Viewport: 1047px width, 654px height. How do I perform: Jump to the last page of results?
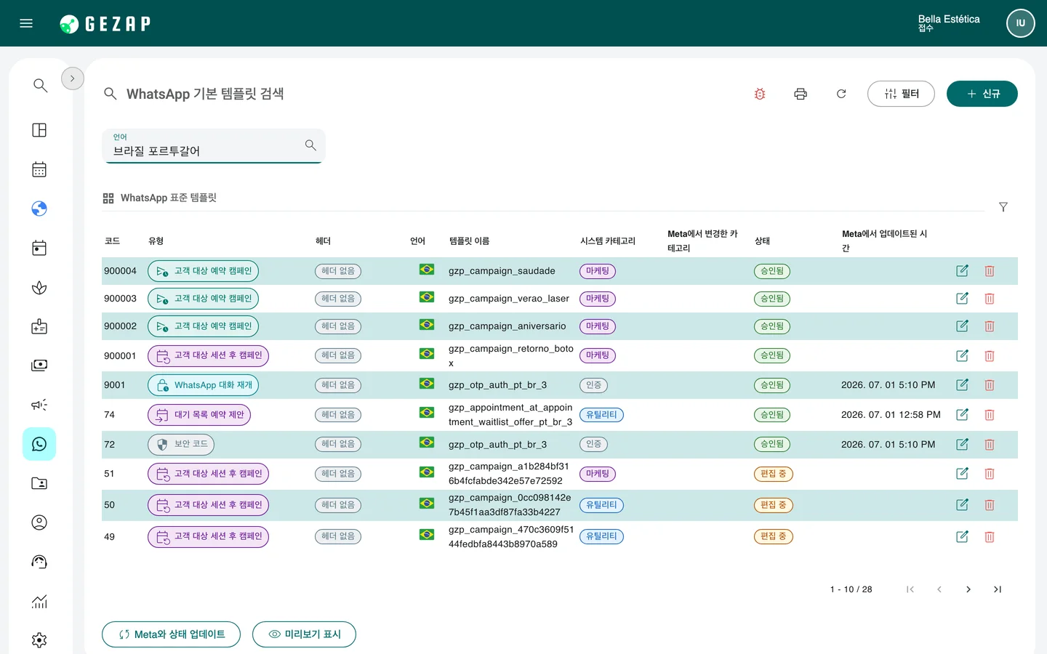click(x=998, y=589)
